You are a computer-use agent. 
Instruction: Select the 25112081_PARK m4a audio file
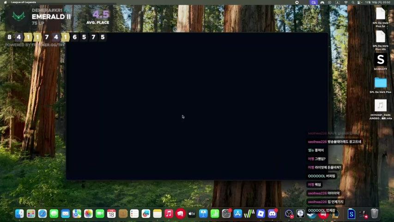click(380, 106)
